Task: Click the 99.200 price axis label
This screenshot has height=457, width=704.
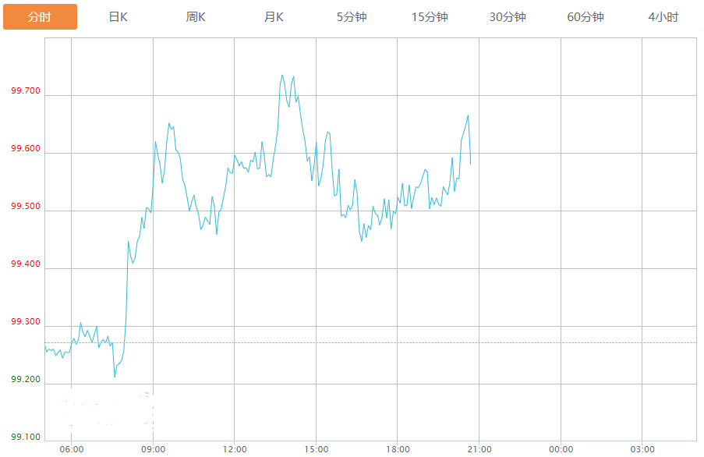Action: (26, 380)
